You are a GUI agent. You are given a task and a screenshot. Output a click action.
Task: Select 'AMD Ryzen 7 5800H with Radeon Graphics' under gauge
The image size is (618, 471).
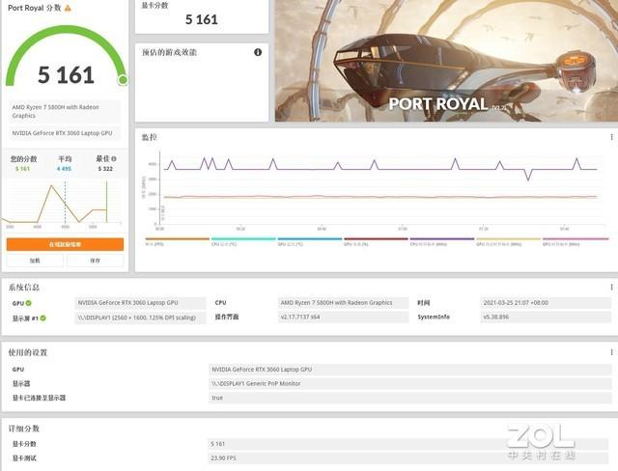tap(65, 111)
